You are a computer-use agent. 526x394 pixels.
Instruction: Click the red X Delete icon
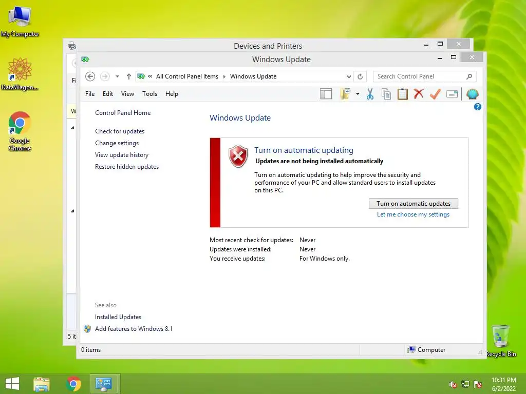pyautogui.click(x=419, y=94)
